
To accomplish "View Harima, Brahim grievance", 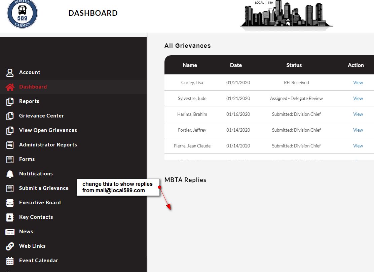I will [358, 114].
